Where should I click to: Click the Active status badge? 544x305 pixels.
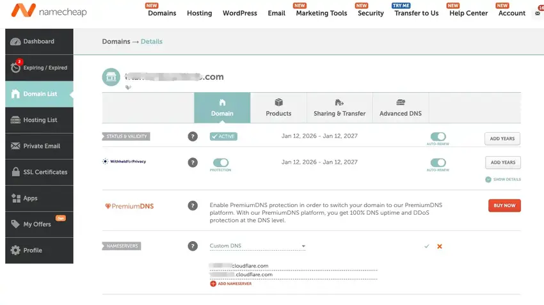pos(223,137)
